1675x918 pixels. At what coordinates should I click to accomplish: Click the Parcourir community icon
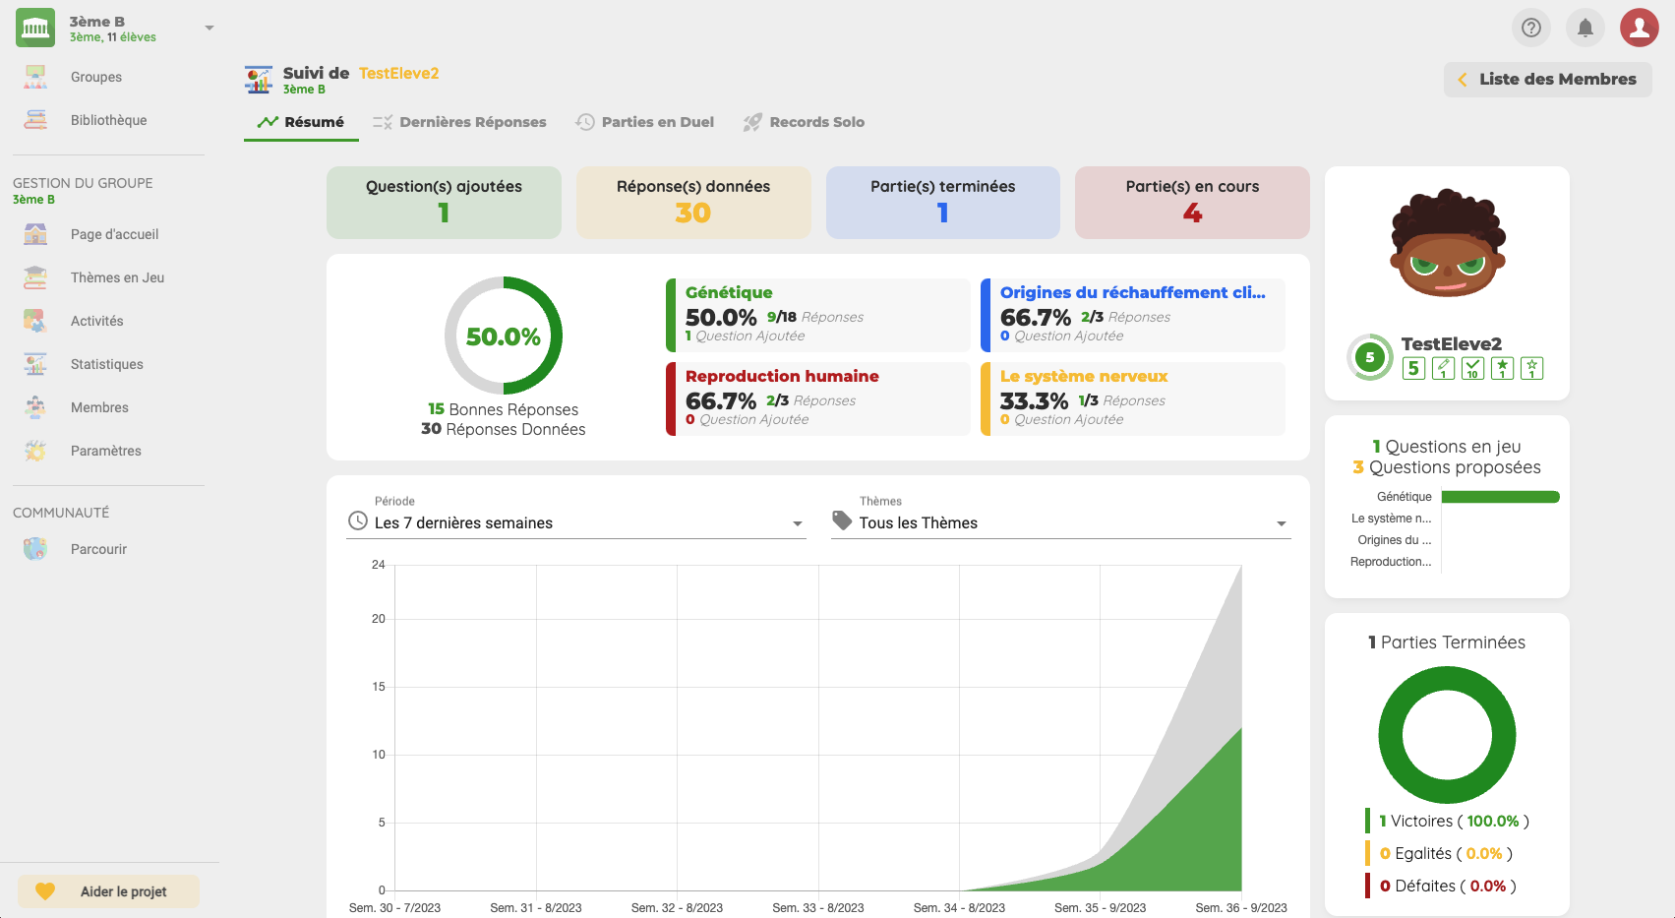[35, 549]
